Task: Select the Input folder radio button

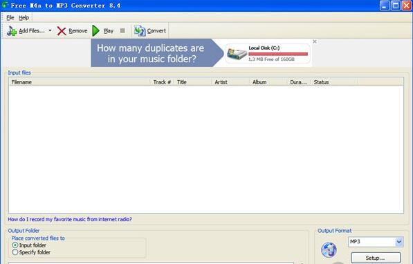Action: point(15,245)
